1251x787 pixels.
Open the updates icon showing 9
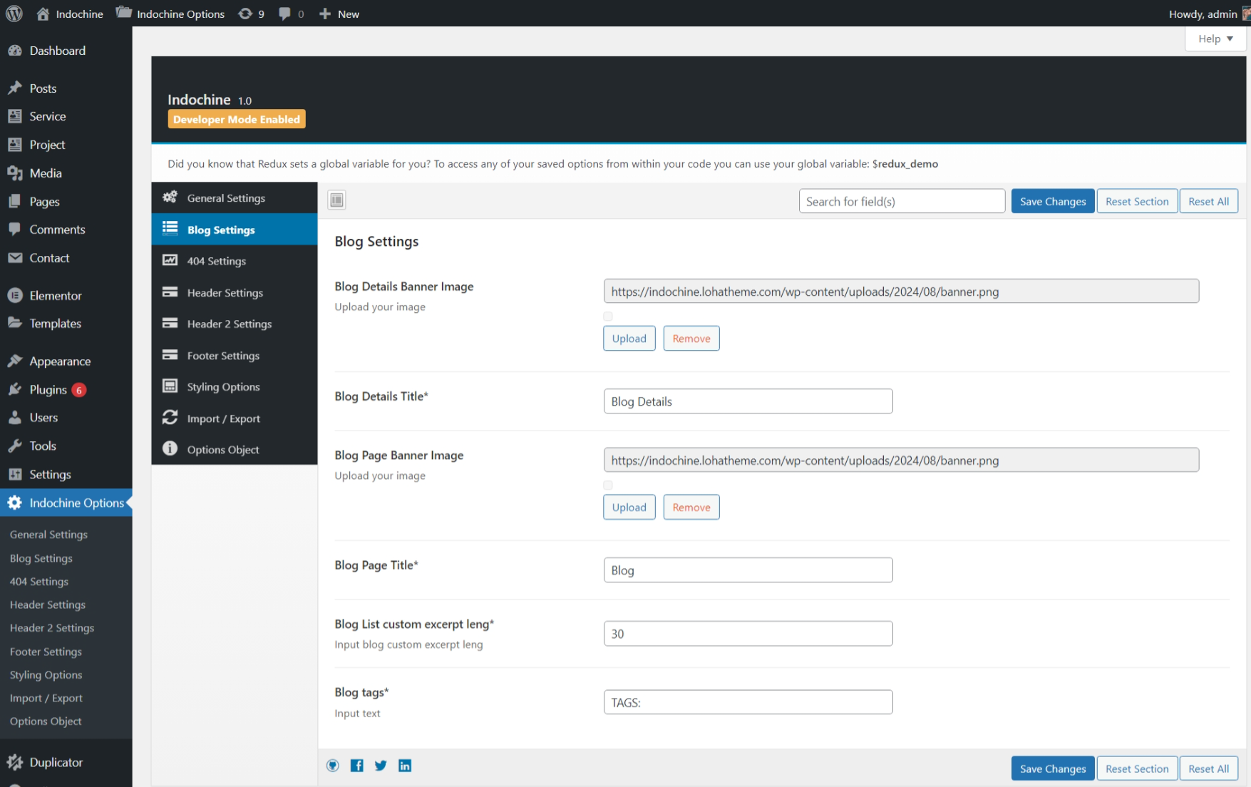[251, 14]
